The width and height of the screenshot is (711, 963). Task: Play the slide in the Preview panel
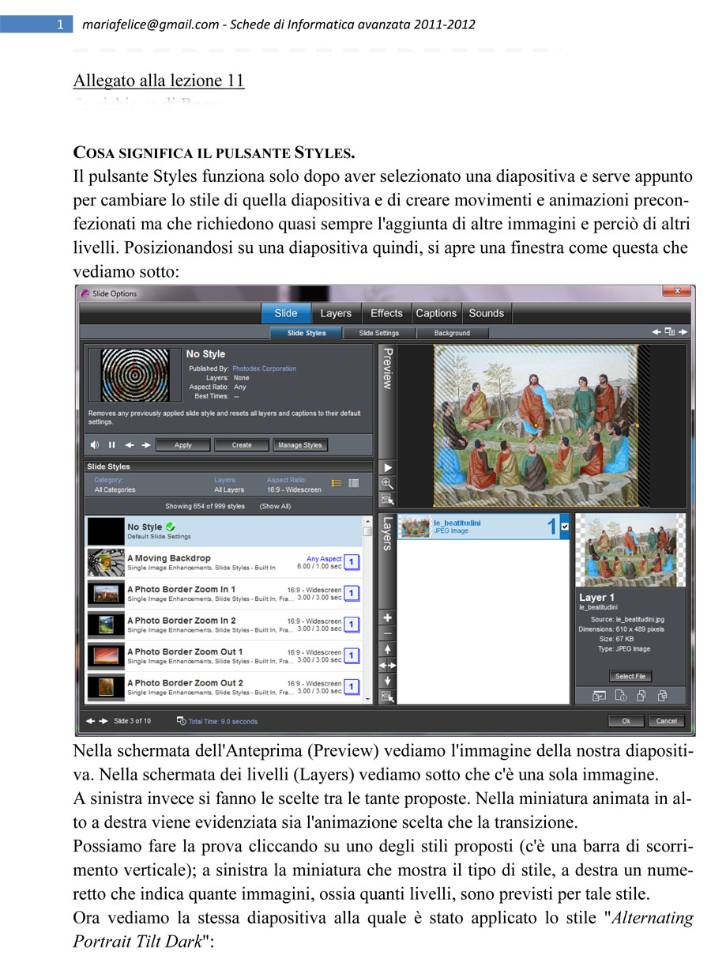(x=387, y=468)
